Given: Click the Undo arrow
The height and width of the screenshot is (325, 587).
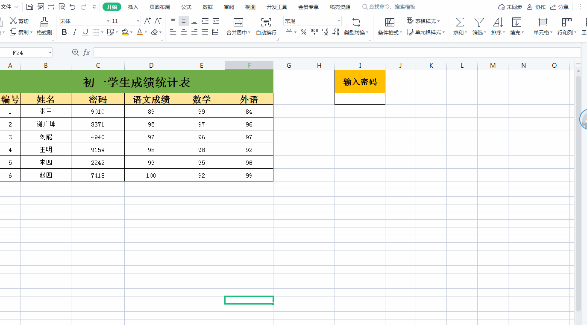Looking at the screenshot, I should coord(73,7).
